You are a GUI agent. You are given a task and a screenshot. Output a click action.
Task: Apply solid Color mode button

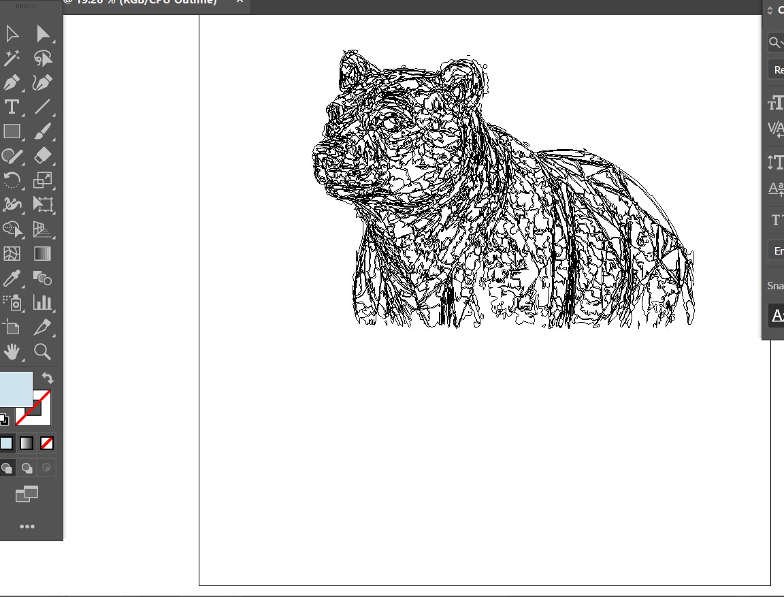click(6, 443)
